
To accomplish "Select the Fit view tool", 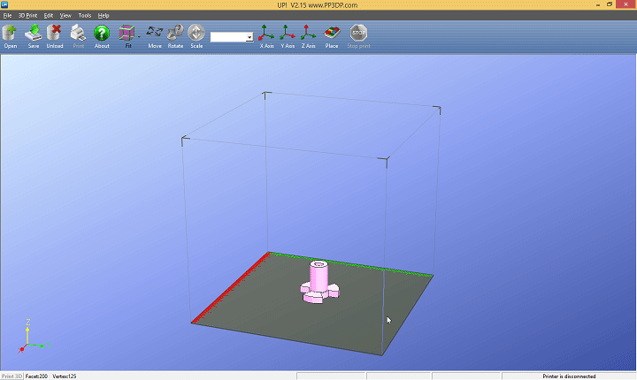I will coord(127,34).
